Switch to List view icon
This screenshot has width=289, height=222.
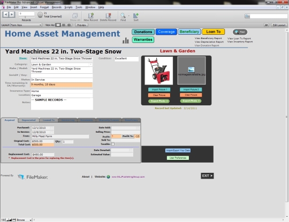point(64,25)
